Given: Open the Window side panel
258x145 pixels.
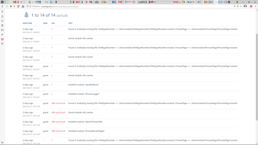Looking at the screenshot, I should [2, 30].
